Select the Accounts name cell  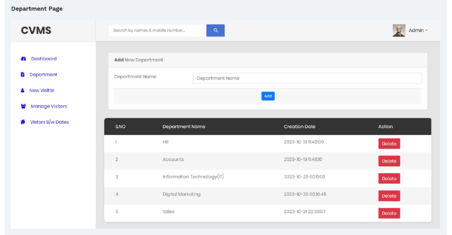pyautogui.click(x=173, y=159)
